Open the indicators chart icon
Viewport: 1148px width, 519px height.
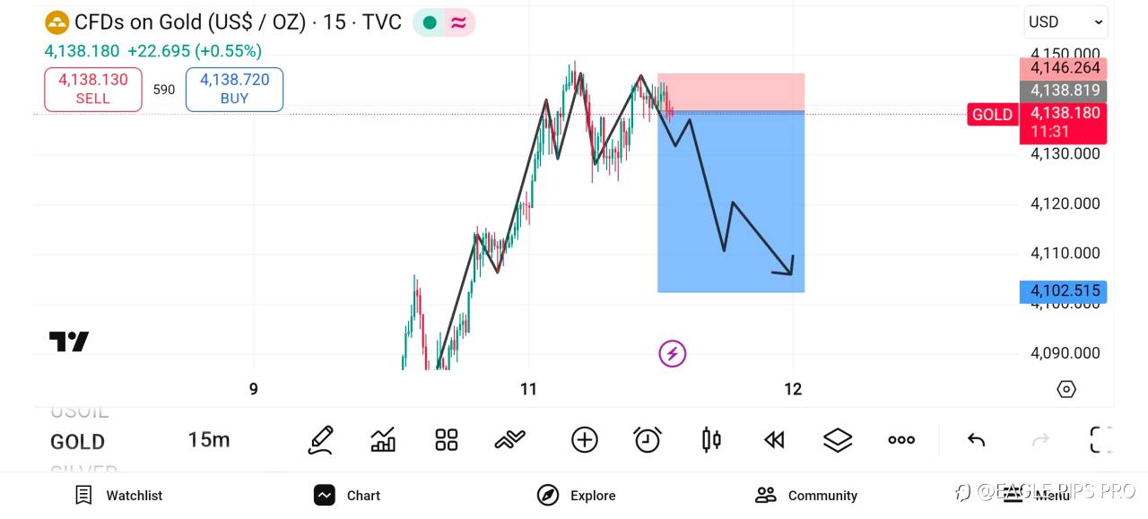coord(383,439)
